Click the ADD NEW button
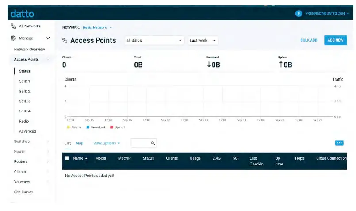The width and height of the screenshot is (356, 211). [x=335, y=40]
